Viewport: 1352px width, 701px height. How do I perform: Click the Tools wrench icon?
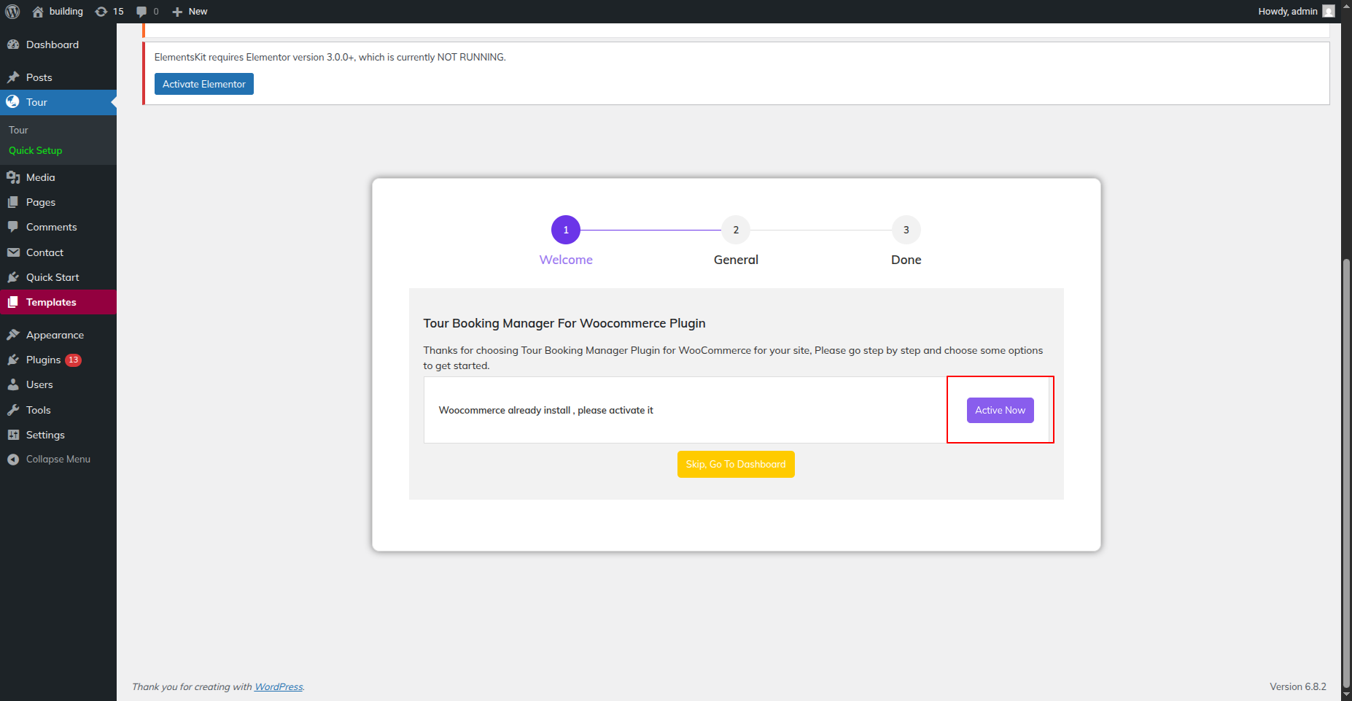pos(13,410)
